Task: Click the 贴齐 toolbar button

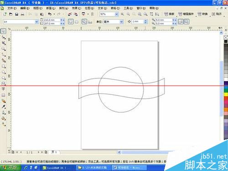Action: pyautogui.click(x=217, y=14)
